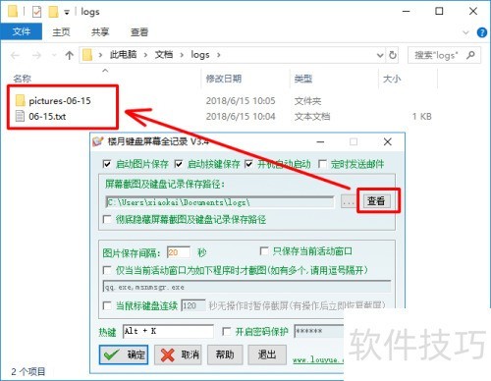The width and height of the screenshot is (491, 381).
Task: Refresh the logs folder view
Action: [393, 55]
